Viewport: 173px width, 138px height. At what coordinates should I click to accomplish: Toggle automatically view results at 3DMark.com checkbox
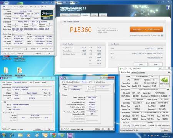(x=162, y=35)
